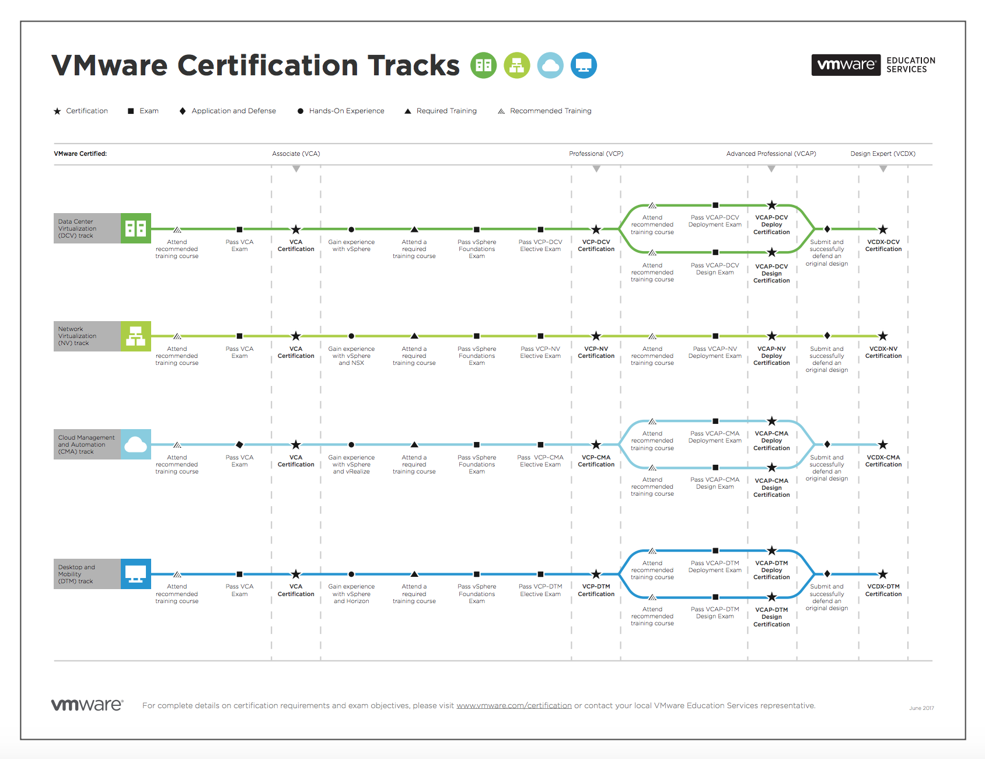Click the green data center icon beside the title

pyautogui.click(x=484, y=65)
